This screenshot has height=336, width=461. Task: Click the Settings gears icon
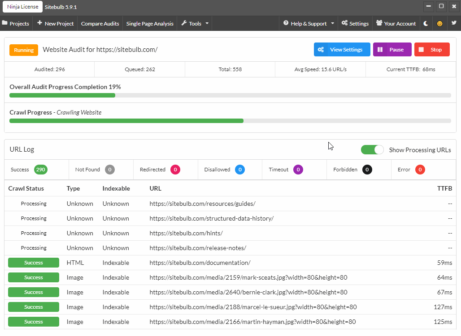tap(344, 23)
